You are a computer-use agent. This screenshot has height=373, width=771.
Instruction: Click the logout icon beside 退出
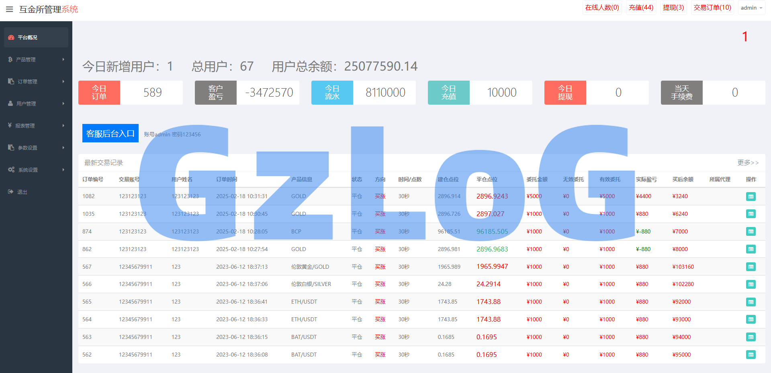click(11, 192)
